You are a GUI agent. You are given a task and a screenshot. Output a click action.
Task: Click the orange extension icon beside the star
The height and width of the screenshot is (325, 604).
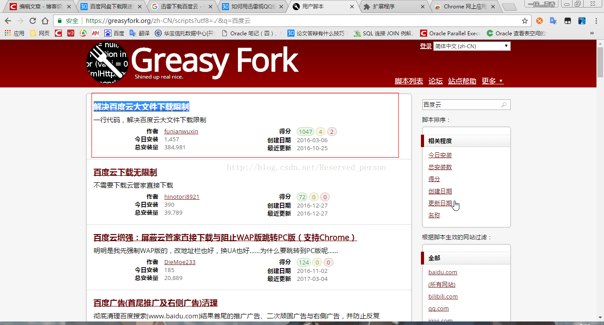point(539,21)
